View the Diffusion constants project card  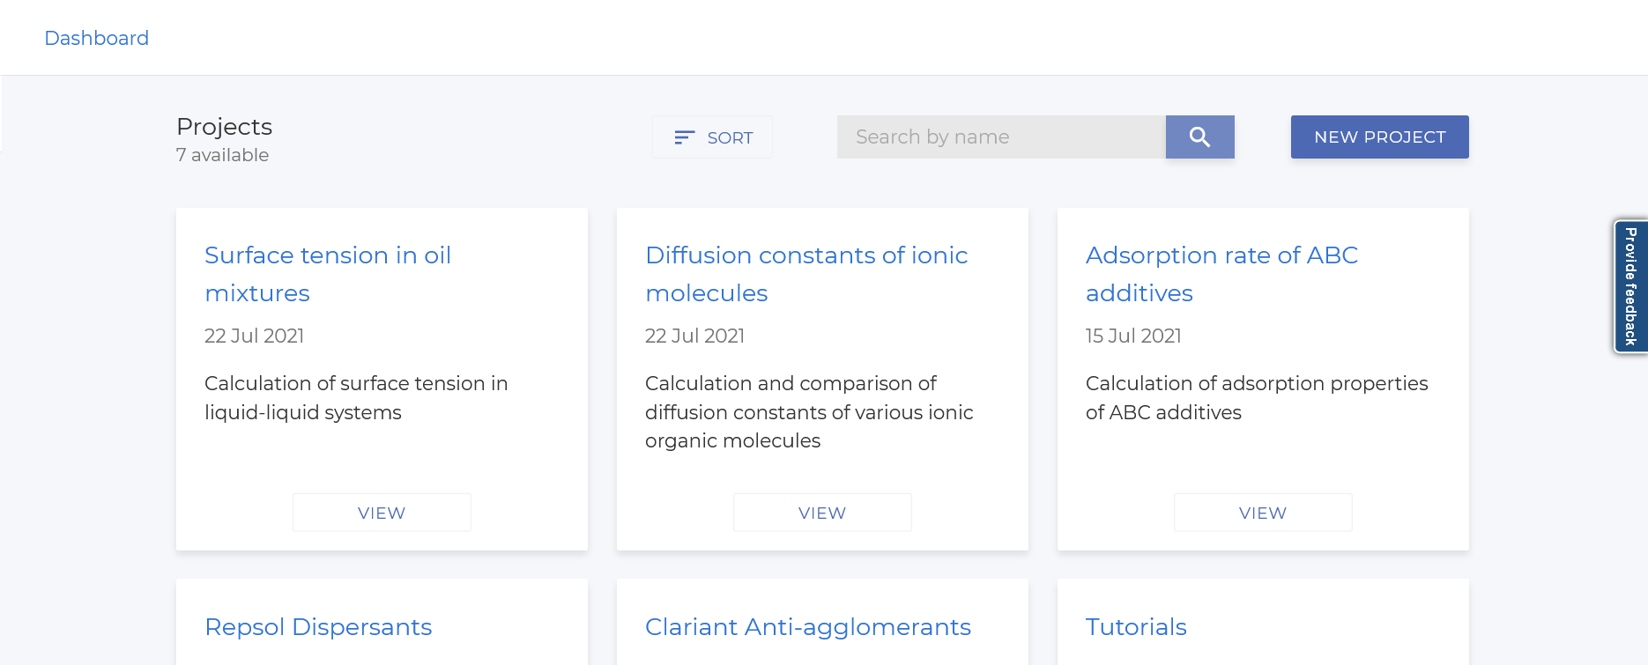(x=822, y=513)
